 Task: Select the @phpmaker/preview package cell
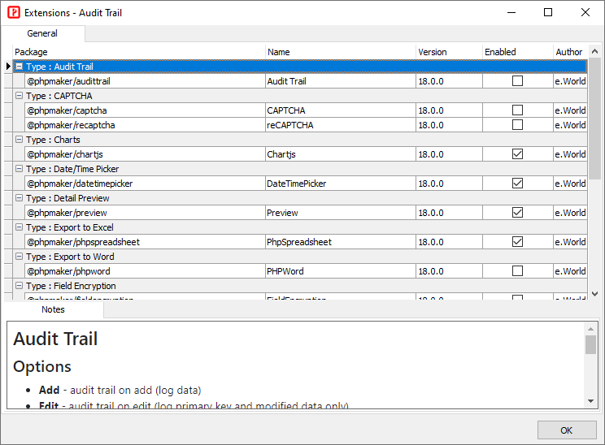click(x=145, y=213)
